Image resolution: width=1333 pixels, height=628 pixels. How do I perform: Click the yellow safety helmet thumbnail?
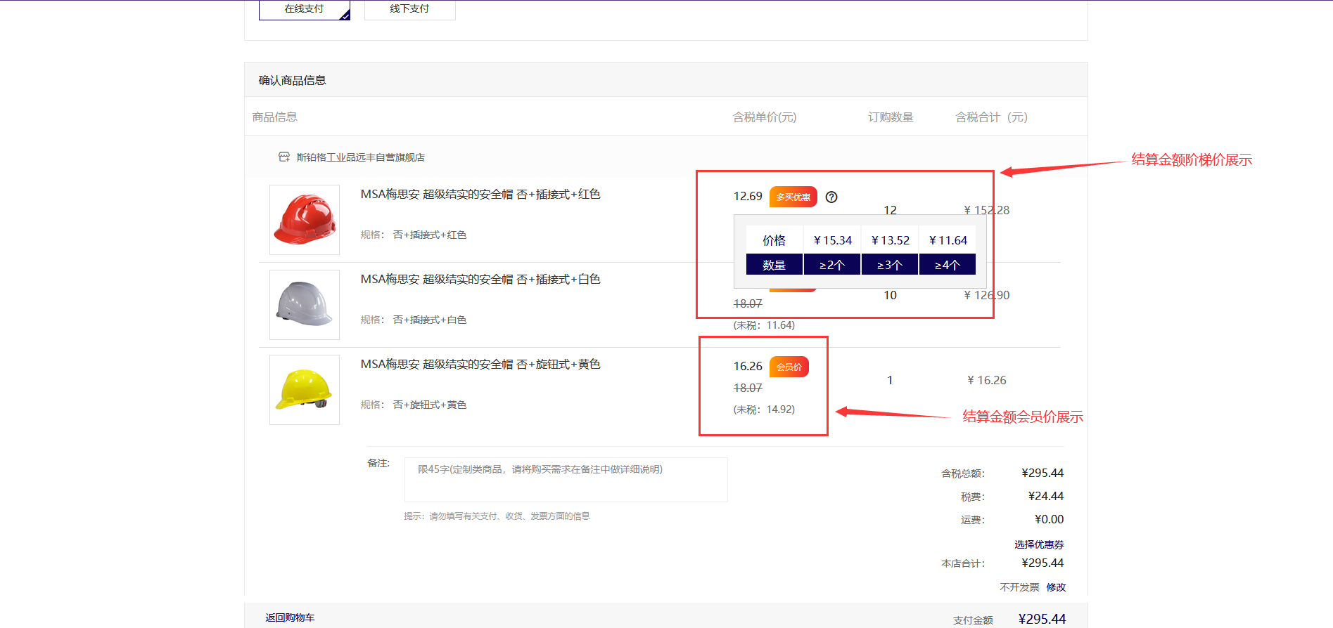(305, 390)
